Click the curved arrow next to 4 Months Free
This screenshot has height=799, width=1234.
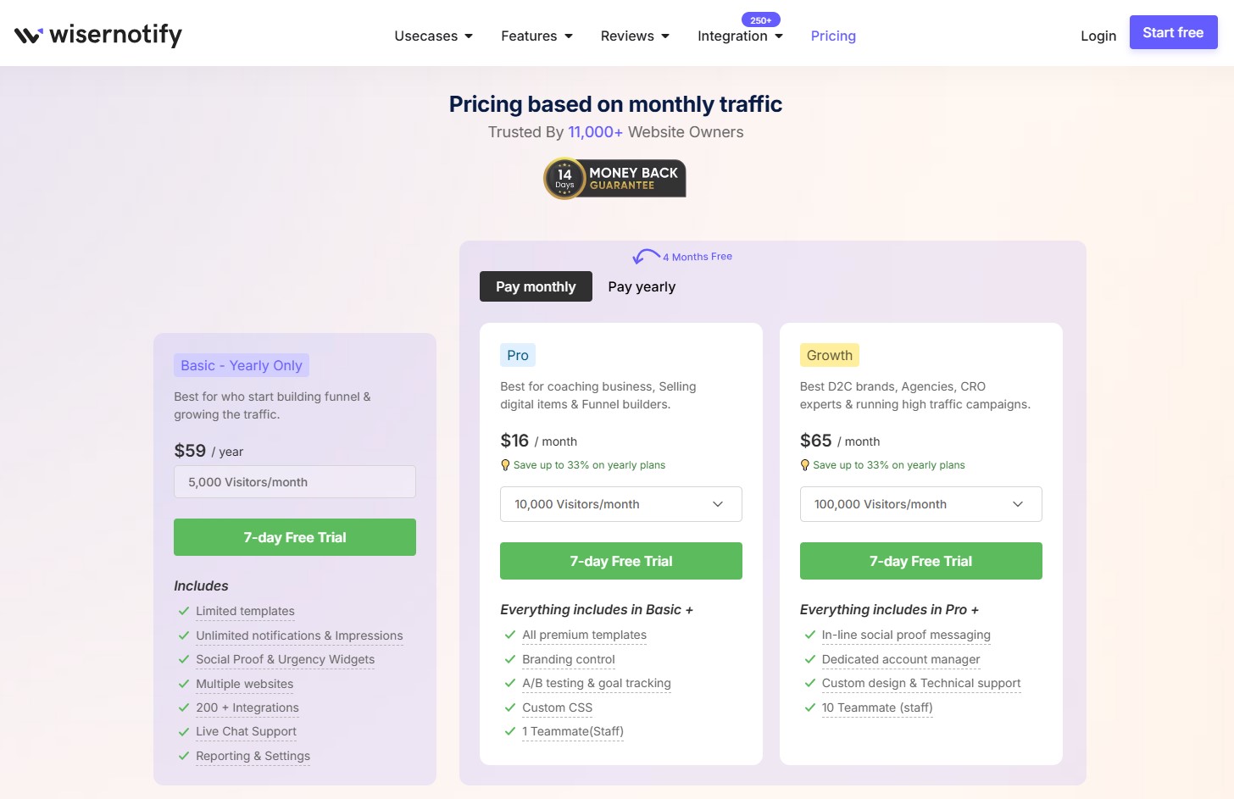(646, 255)
